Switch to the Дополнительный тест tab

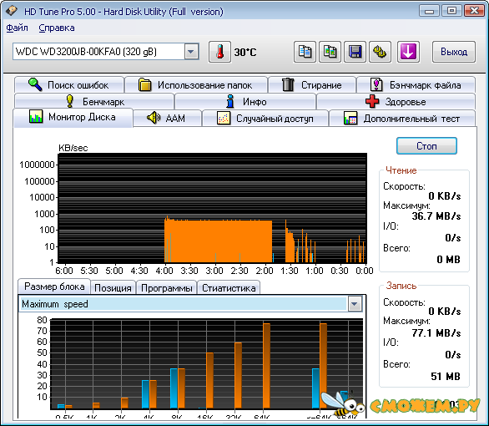[402, 119]
